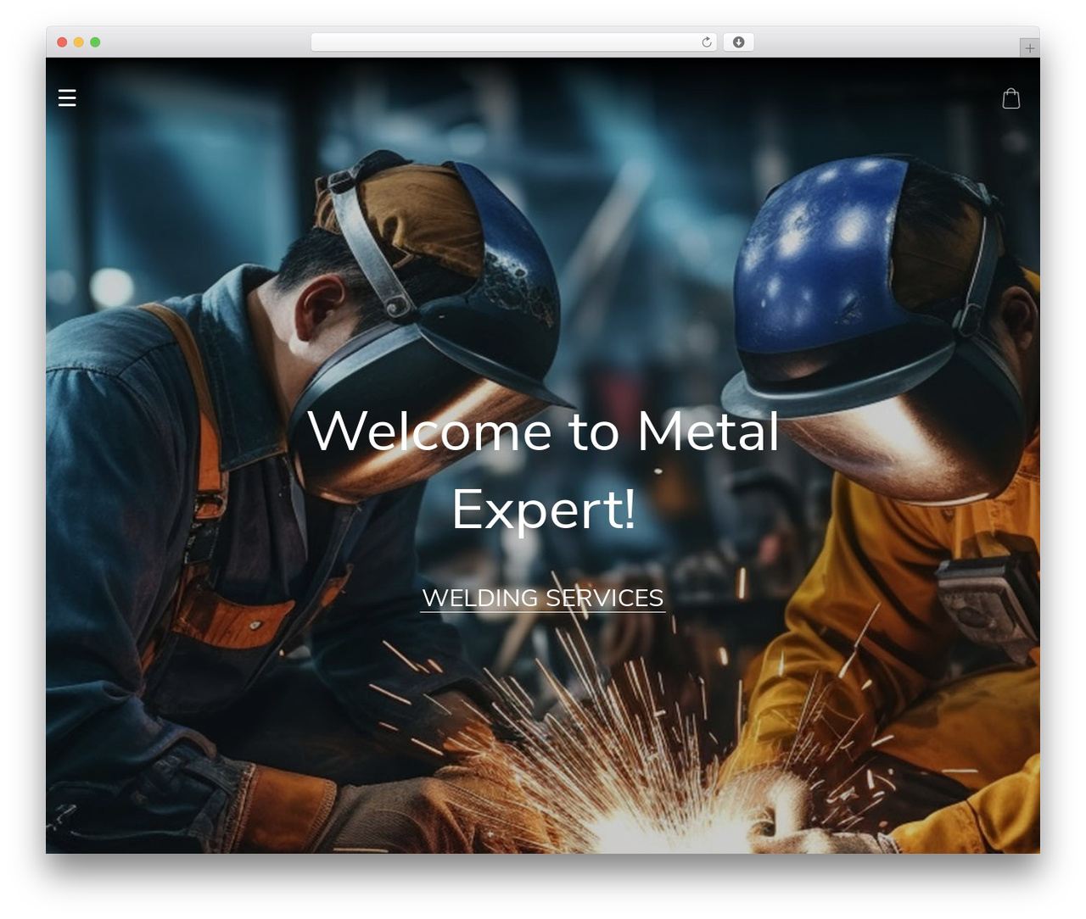Minimize window with yellow button
This screenshot has height=919, width=1086.
[79, 42]
